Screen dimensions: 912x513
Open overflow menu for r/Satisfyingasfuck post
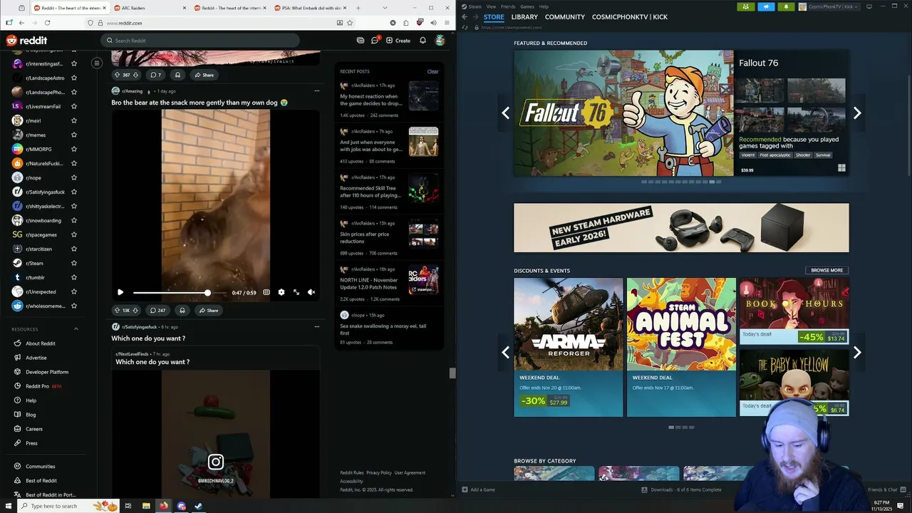(317, 327)
